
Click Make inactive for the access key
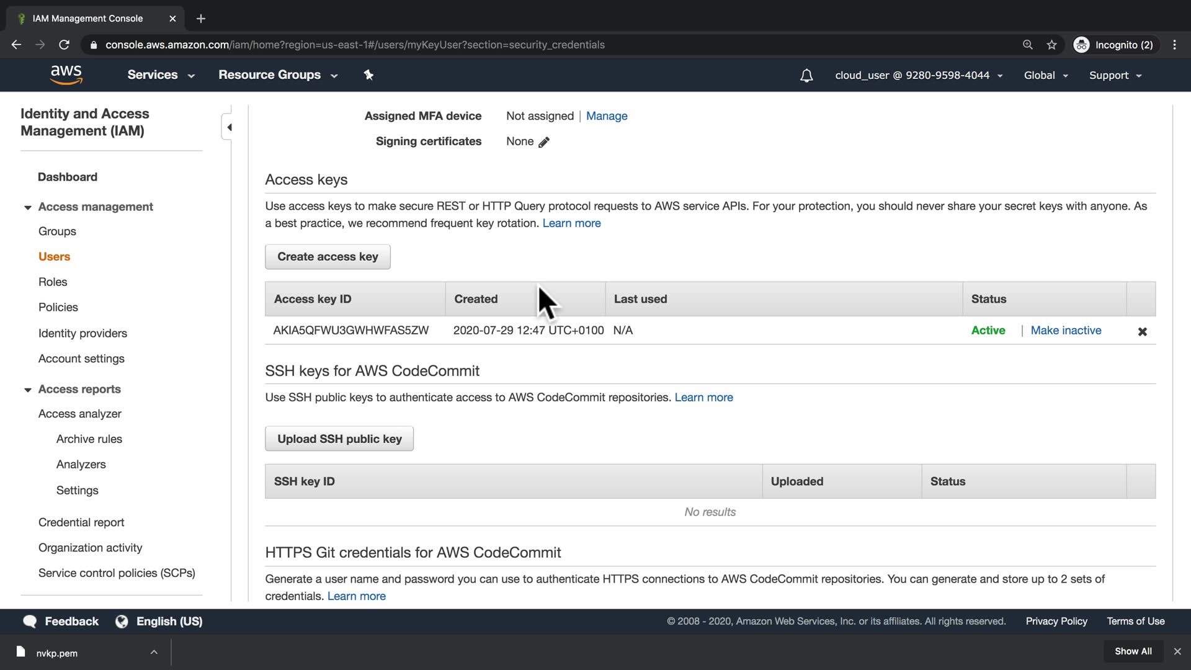click(1066, 331)
